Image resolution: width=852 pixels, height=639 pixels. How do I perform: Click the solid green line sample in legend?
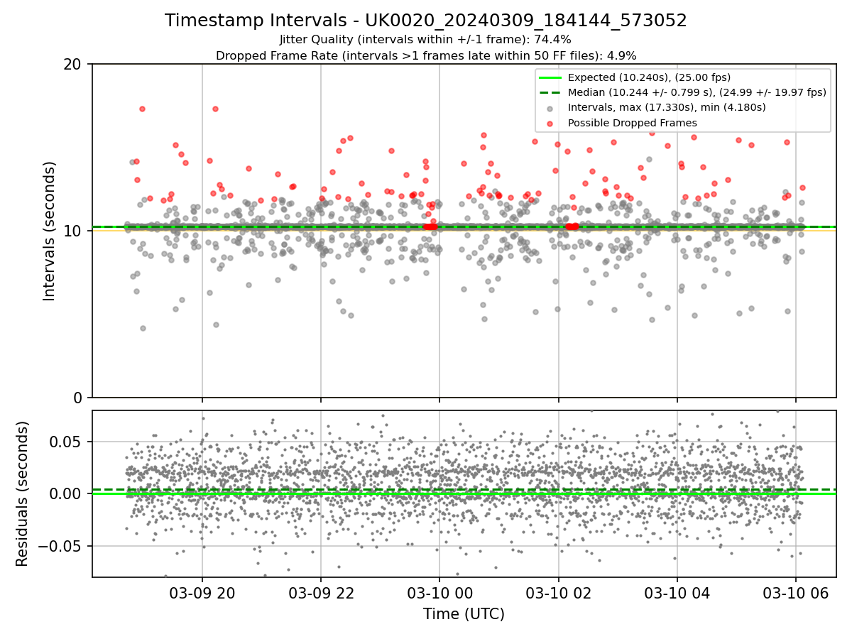click(550, 78)
